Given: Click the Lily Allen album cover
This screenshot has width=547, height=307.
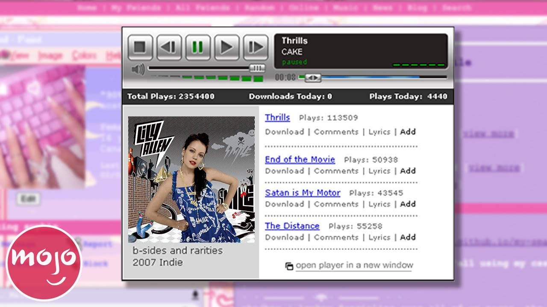Looking at the screenshot, I should tap(191, 180).
